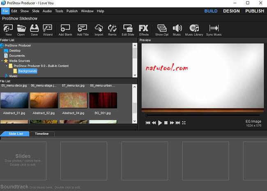
Task: Open the Import tool
Action: [x=99, y=30]
